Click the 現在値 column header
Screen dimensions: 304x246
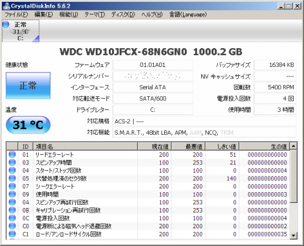155,146
